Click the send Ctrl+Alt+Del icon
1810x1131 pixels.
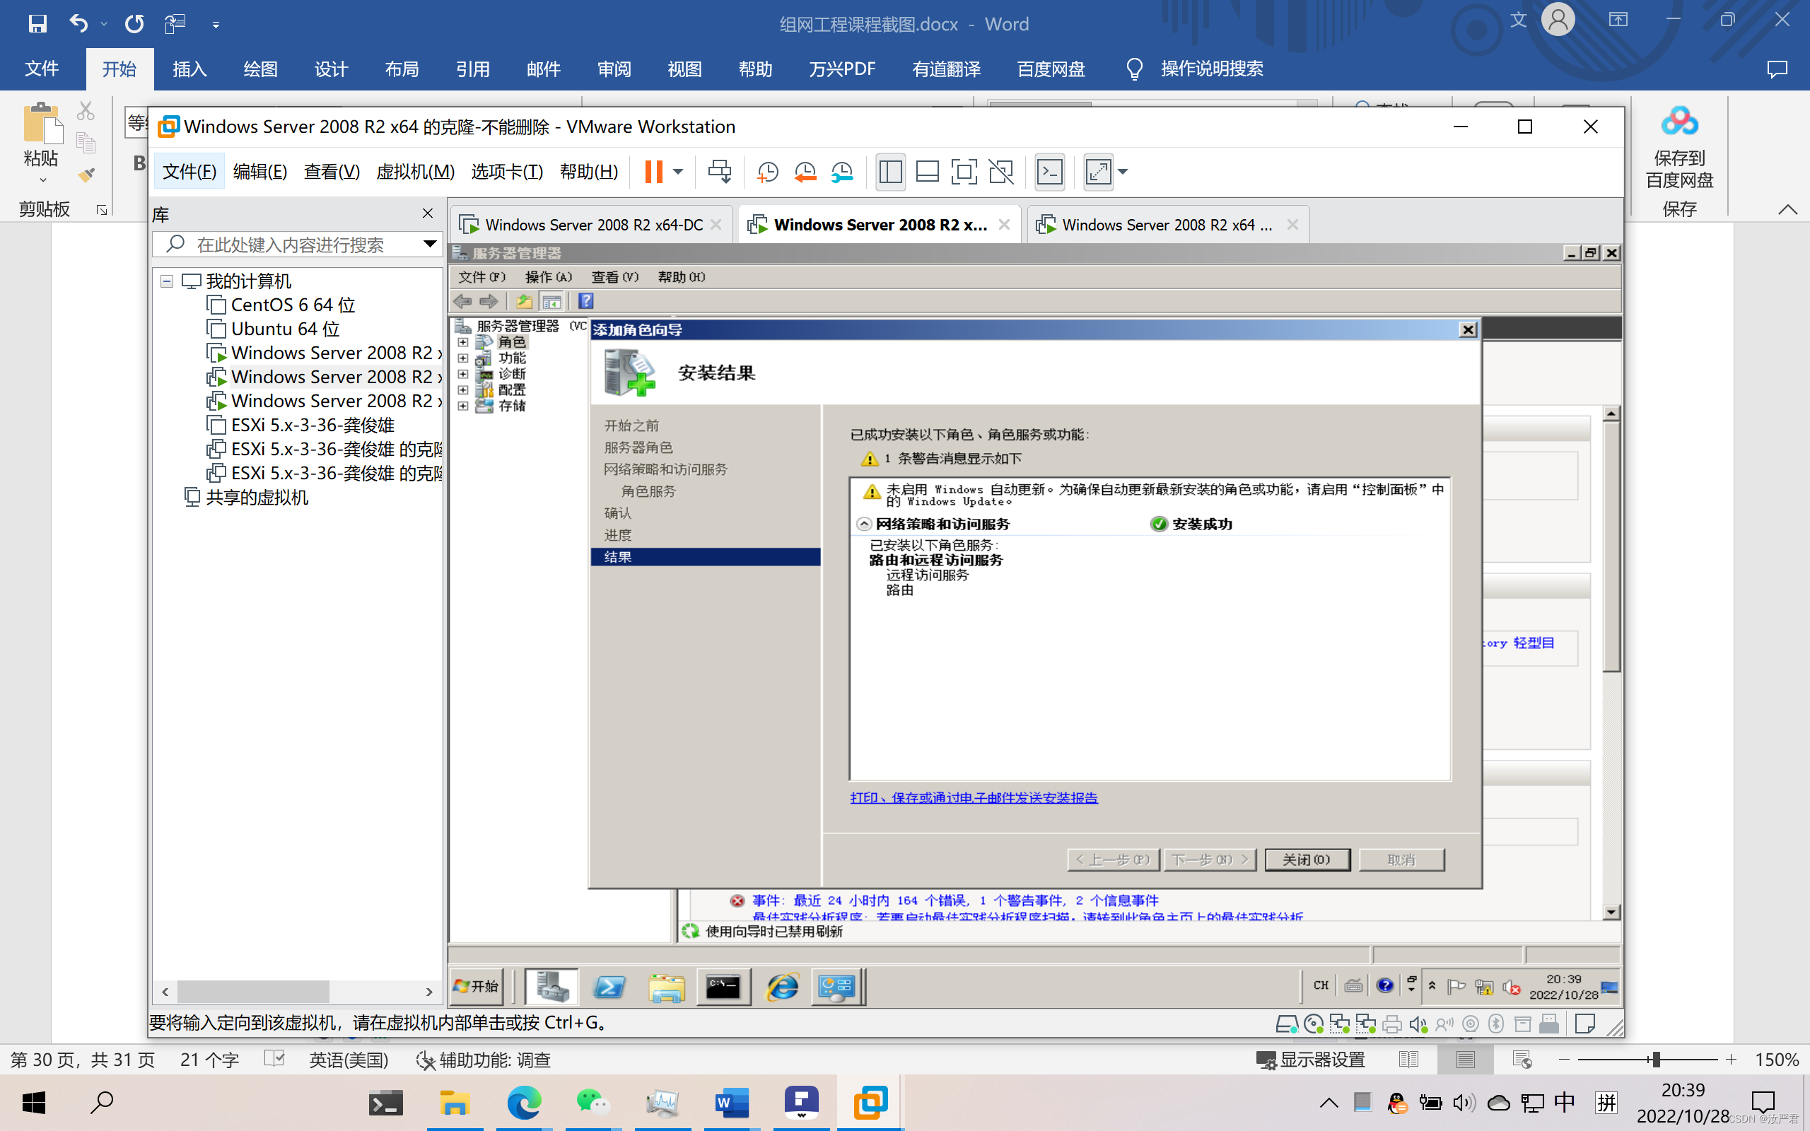pyautogui.click(x=720, y=171)
